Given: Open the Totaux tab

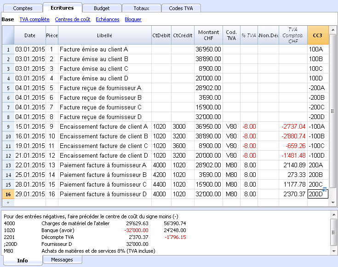Looking at the screenshot, I should click(x=142, y=8).
